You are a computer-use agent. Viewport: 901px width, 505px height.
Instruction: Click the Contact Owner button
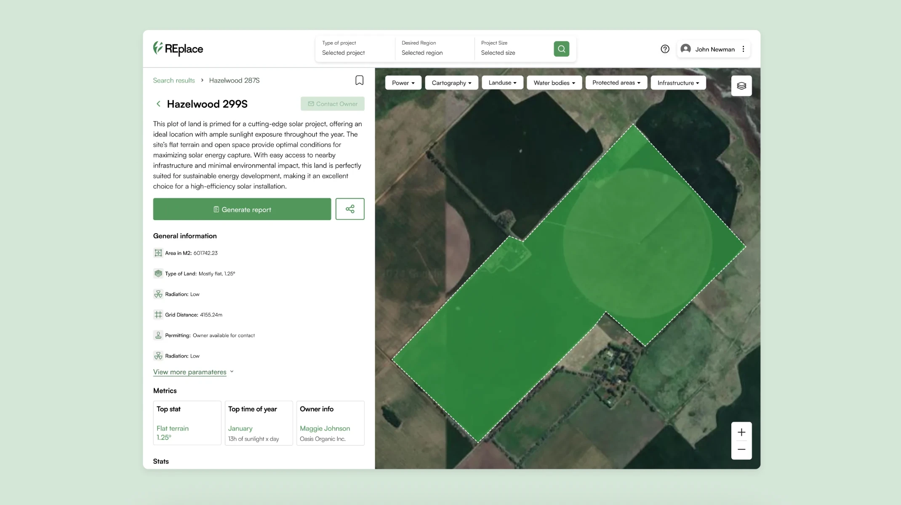point(333,104)
